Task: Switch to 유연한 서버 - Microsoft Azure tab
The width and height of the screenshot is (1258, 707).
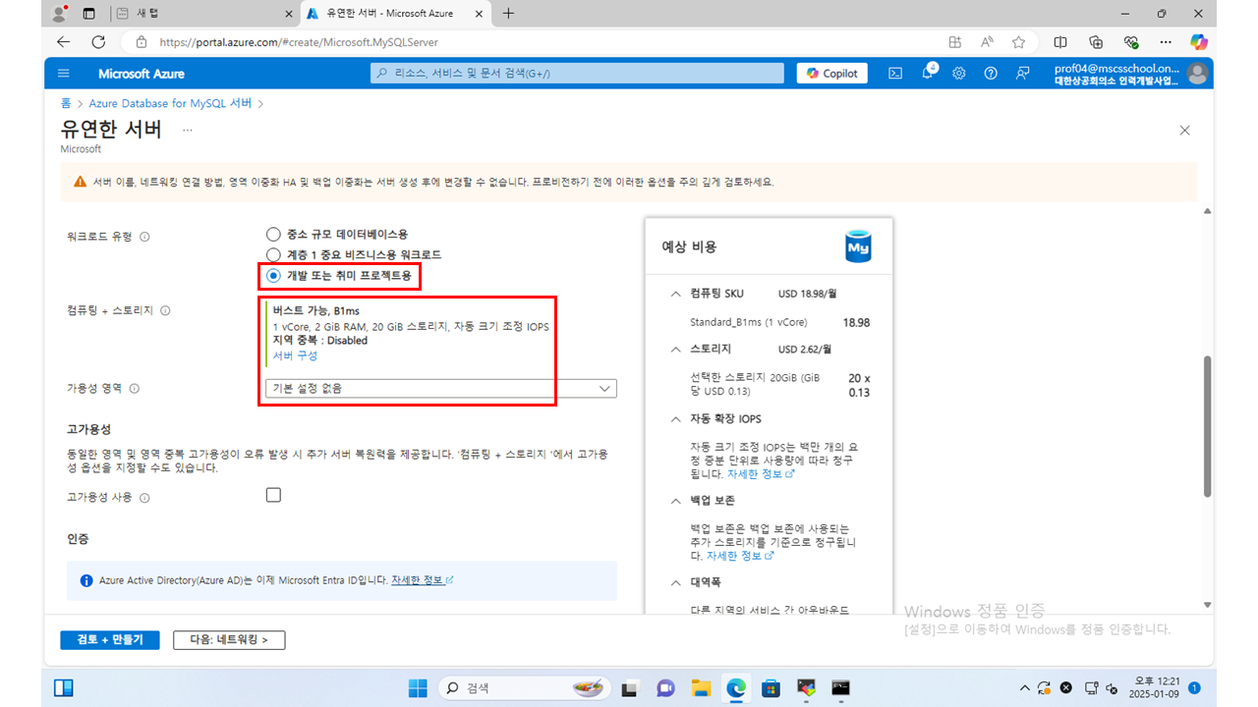Action: (x=397, y=14)
